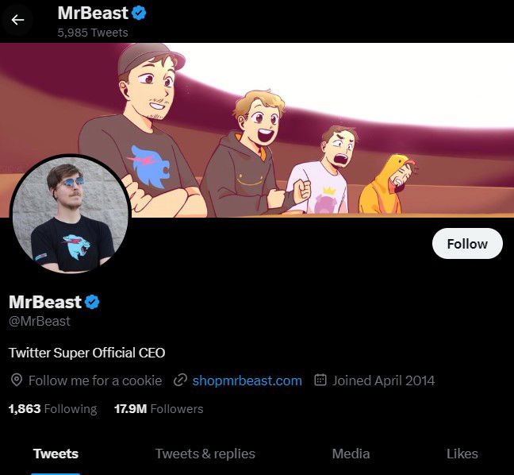Viewport: 514px width, 475px height.
Task: Open the shopmrbeast.com link
Action: [x=247, y=380]
